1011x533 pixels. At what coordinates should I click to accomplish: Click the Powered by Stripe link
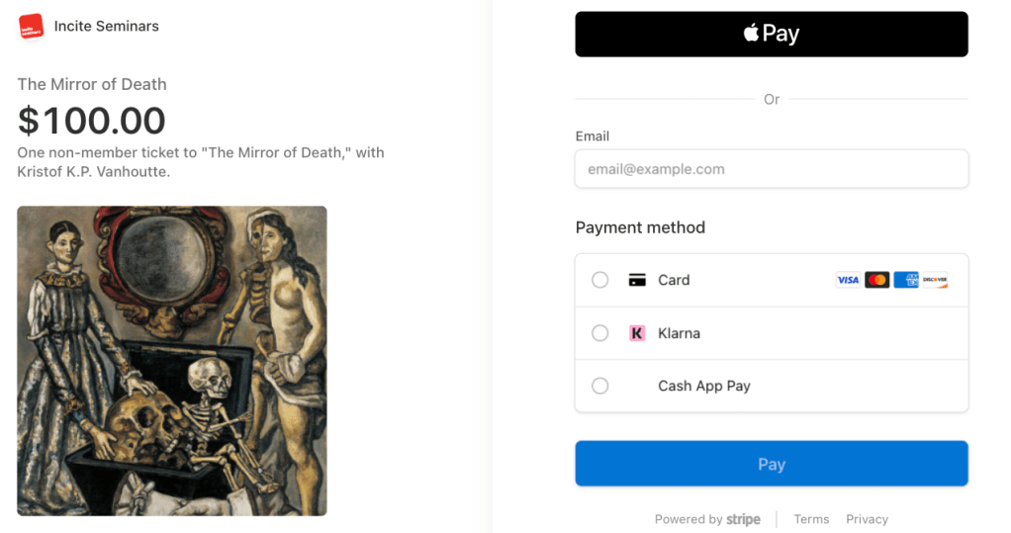pos(707,519)
